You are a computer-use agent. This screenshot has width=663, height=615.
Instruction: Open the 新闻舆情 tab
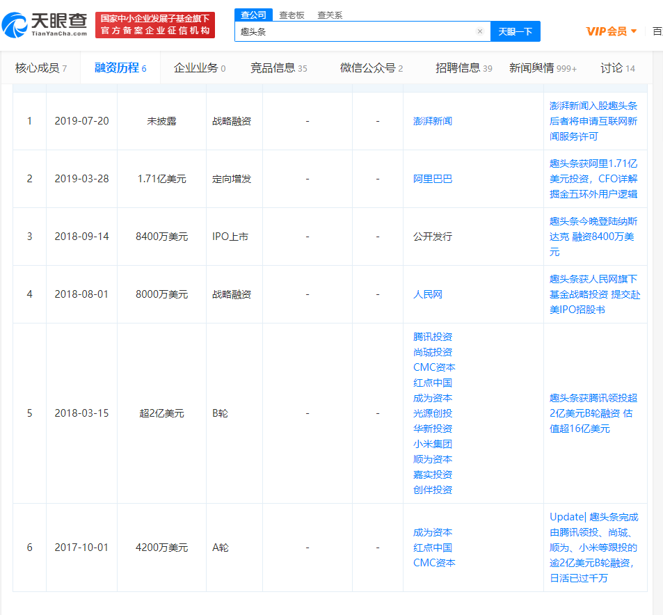(x=543, y=67)
